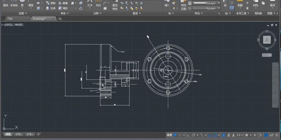The width and height of the screenshot is (281, 140).
Task: Click the 测量 (Measure) utility tool
Action: click(240, 4)
